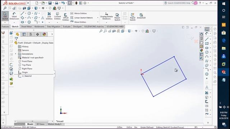Click Zoom to Fit in the heads-up toolbar

tap(101, 31)
